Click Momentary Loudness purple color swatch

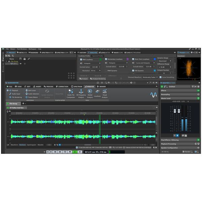point(128,59)
